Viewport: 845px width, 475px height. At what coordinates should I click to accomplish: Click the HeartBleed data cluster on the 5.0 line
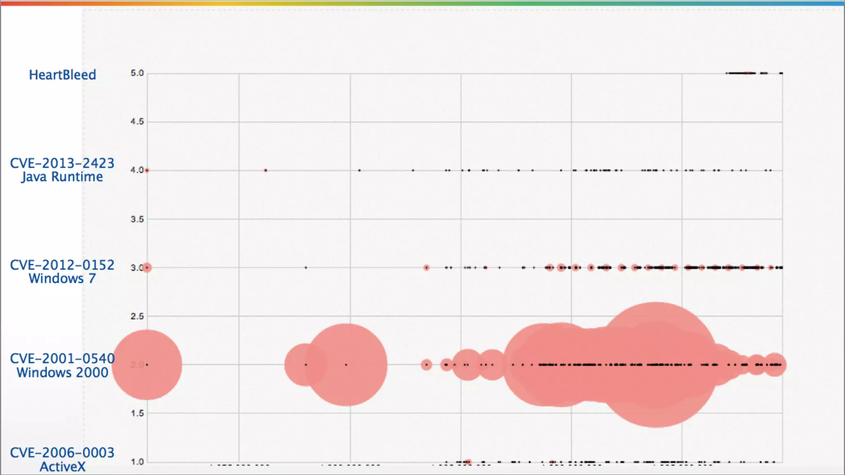pyautogui.click(x=742, y=73)
